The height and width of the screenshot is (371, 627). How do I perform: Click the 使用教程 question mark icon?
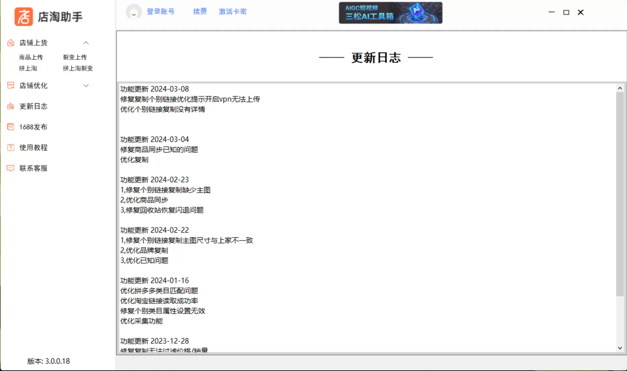pyautogui.click(x=11, y=148)
